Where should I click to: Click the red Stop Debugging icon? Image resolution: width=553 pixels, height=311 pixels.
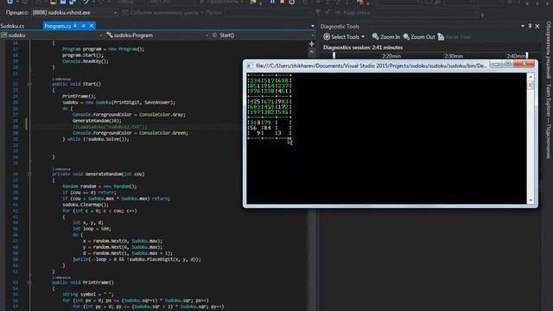click(283, 2)
